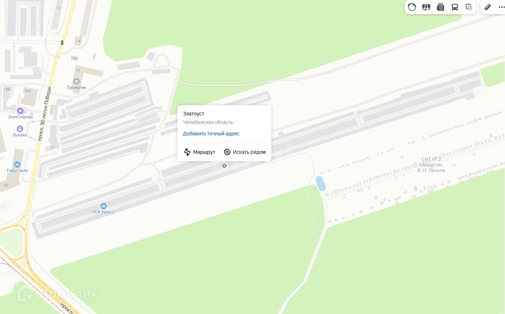Enable public transport bus layer
This screenshot has height=314, width=505.
click(455, 7)
